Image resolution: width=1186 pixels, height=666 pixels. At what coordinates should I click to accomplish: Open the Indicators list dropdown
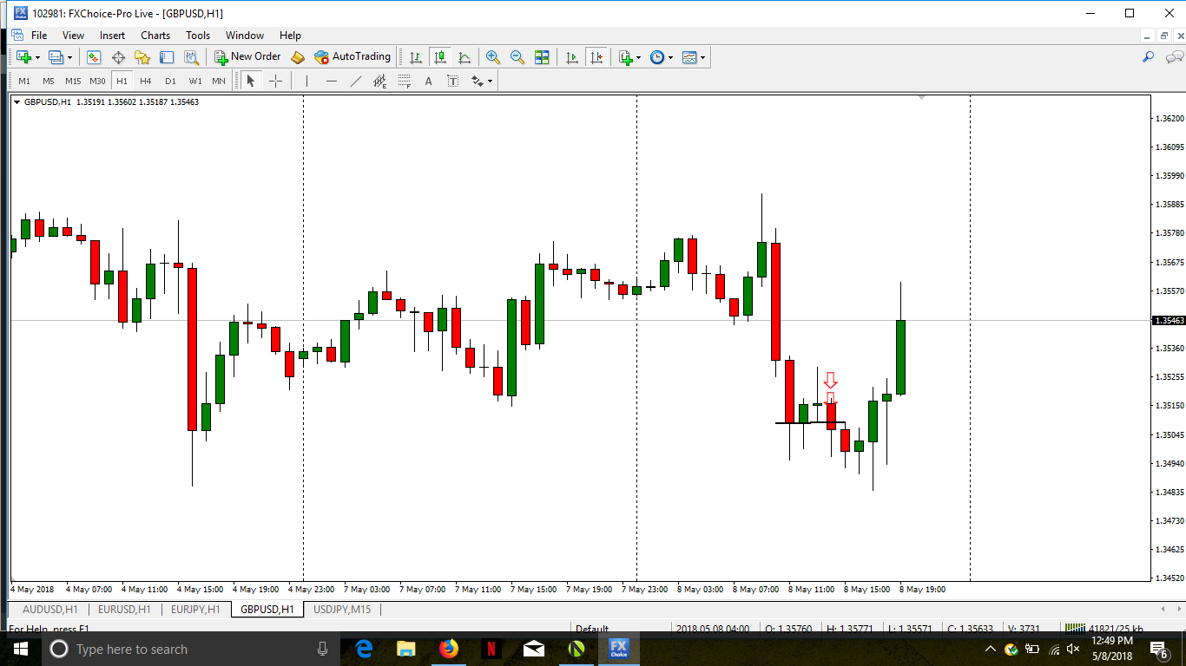(x=629, y=57)
